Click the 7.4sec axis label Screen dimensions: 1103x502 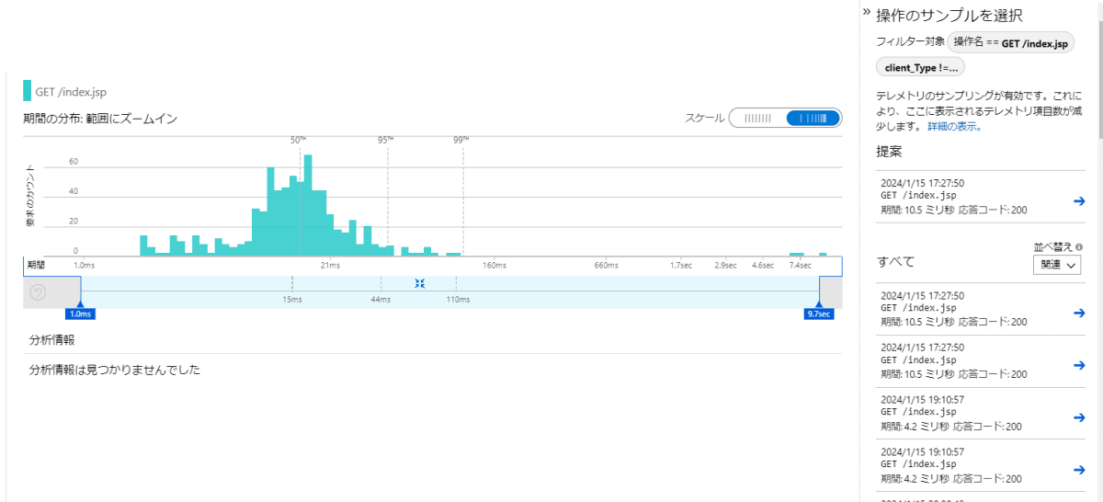tap(799, 265)
